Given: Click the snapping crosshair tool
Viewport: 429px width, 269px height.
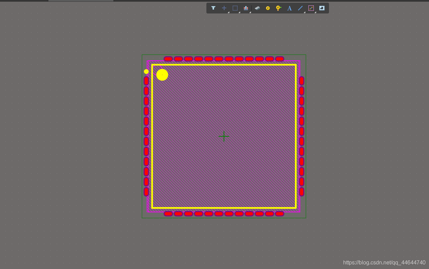Looking at the screenshot, I should [224, 8].
